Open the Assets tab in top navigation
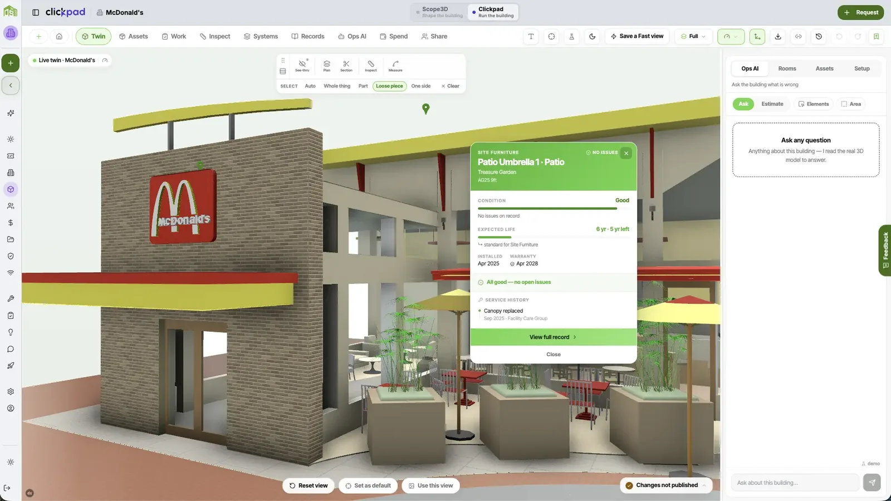This screenshot has width=891, height=501. pyautogui.click(x=134, y=36)
